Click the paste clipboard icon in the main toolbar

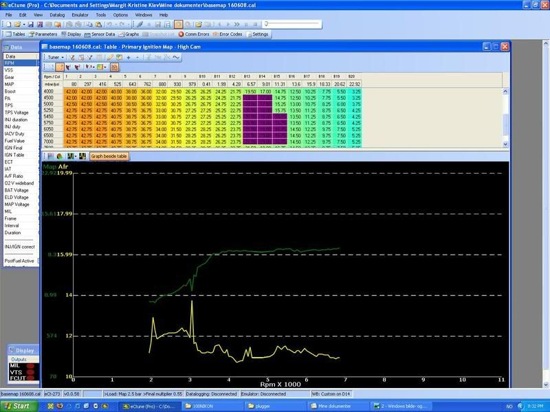pyautogui.click(x=98, y=24)
